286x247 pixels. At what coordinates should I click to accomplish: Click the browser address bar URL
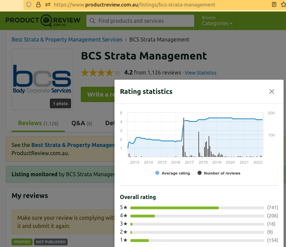point(135,4)
